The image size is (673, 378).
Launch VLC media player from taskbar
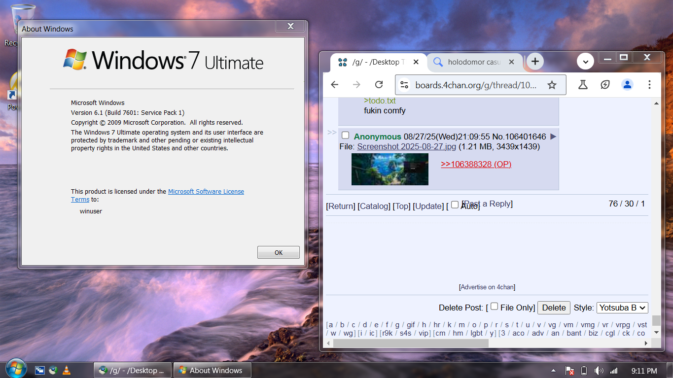click(66, 370)
